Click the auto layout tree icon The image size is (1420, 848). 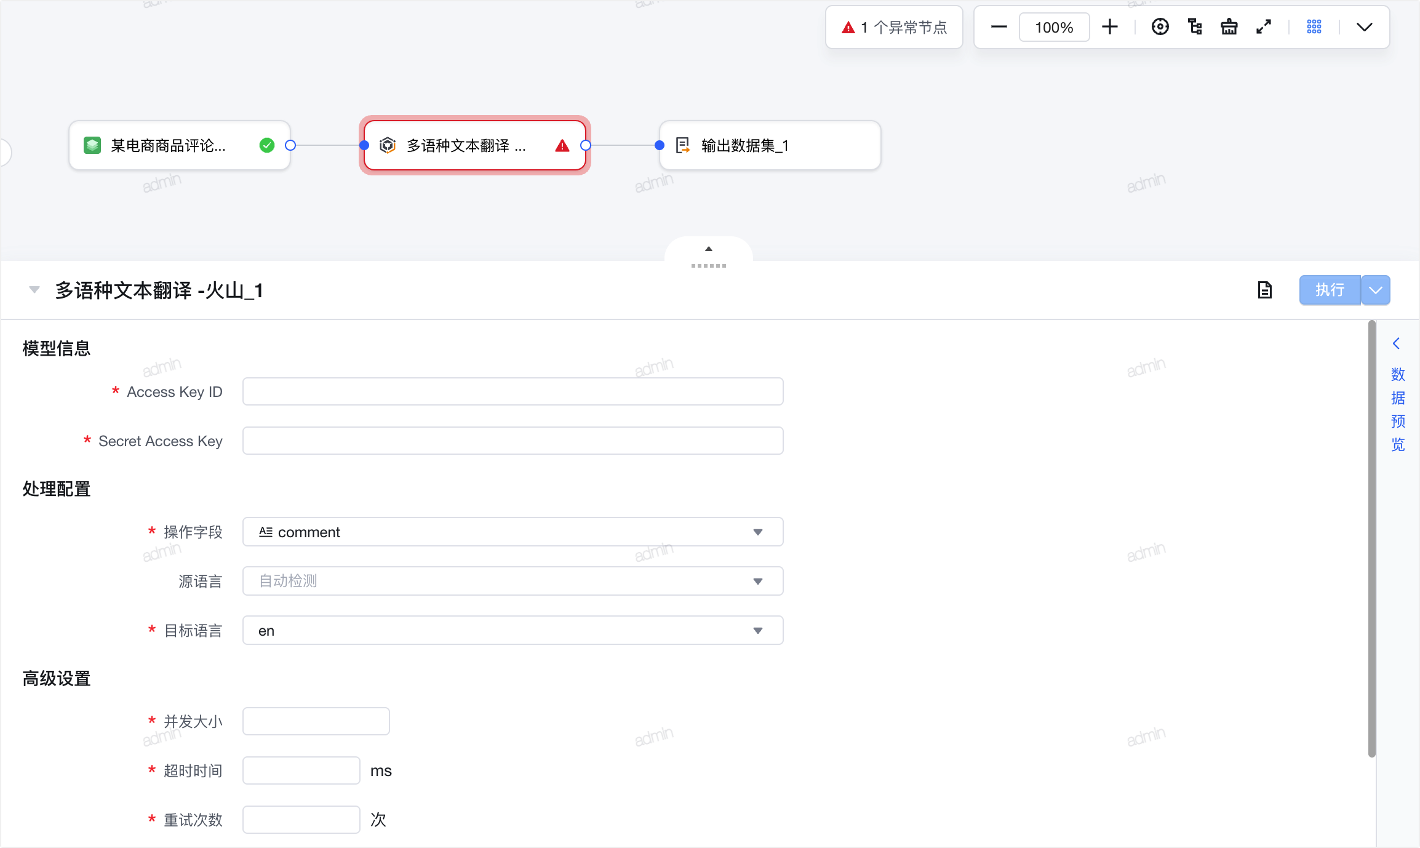(1195, 27)
